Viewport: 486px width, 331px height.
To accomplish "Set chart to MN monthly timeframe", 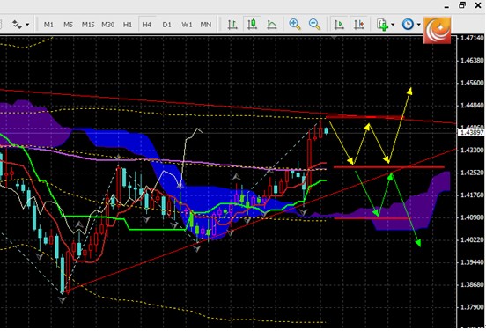I will 206,25.
